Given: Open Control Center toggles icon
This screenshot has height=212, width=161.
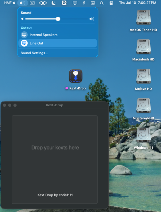Looking at the screenshot, I should [x=111, y=3].
